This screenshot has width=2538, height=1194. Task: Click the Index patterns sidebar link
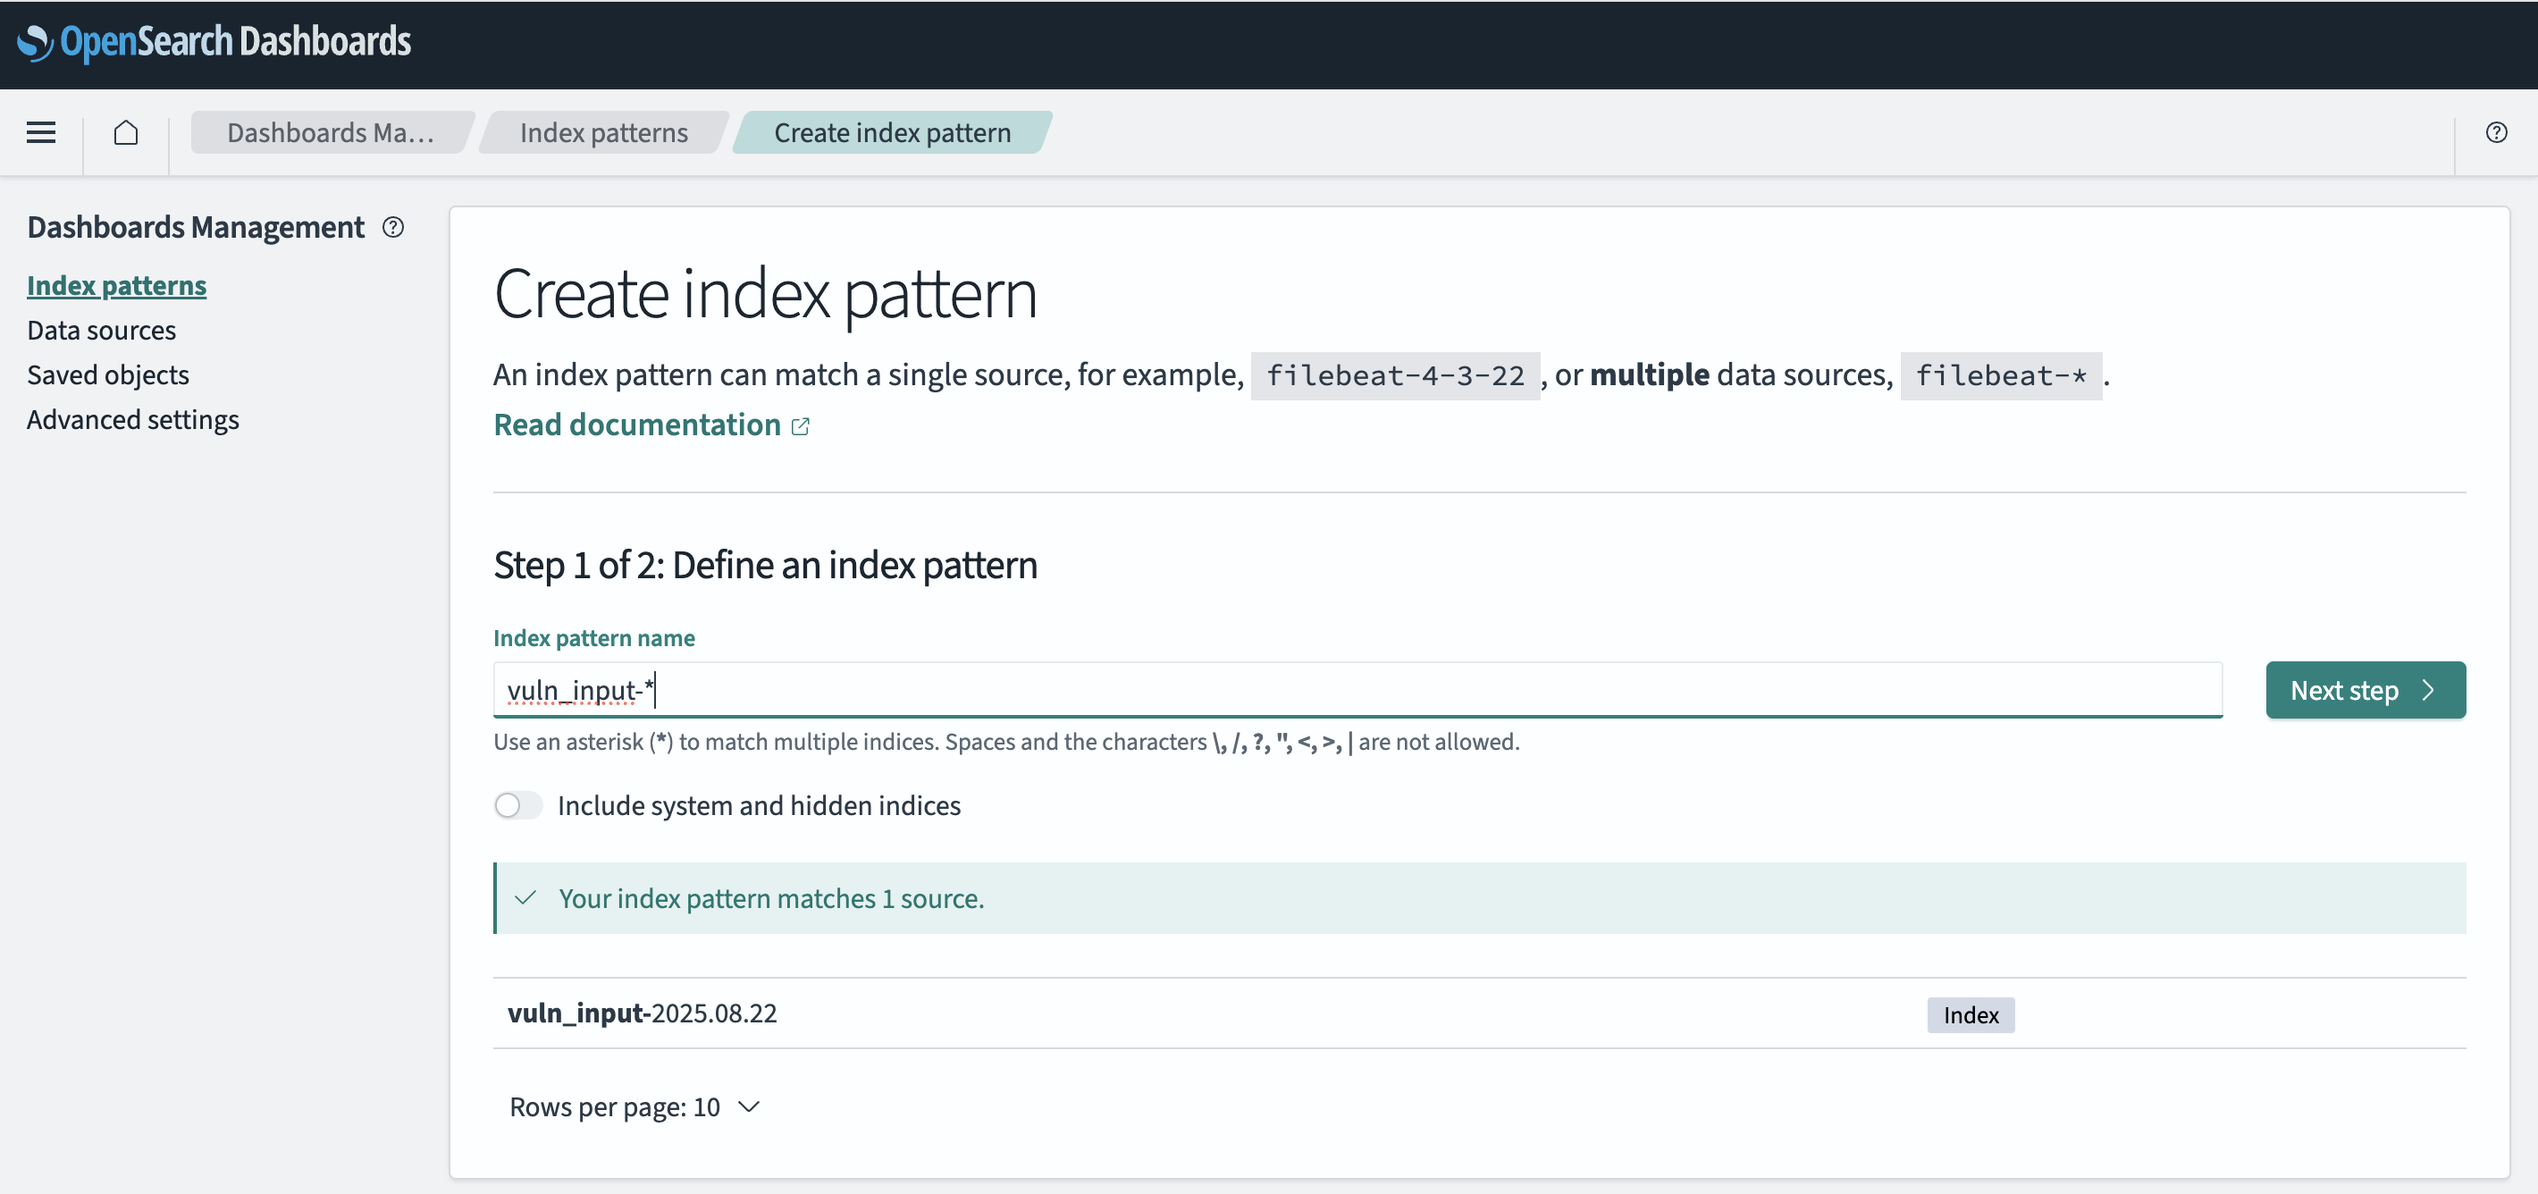tap(116, 286)
